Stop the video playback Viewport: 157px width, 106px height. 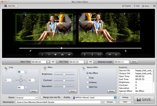coord(55,55)
